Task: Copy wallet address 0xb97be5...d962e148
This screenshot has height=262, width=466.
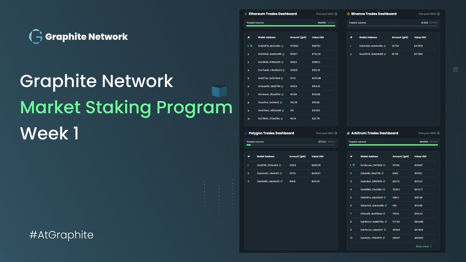Action: tap(282, 111)
